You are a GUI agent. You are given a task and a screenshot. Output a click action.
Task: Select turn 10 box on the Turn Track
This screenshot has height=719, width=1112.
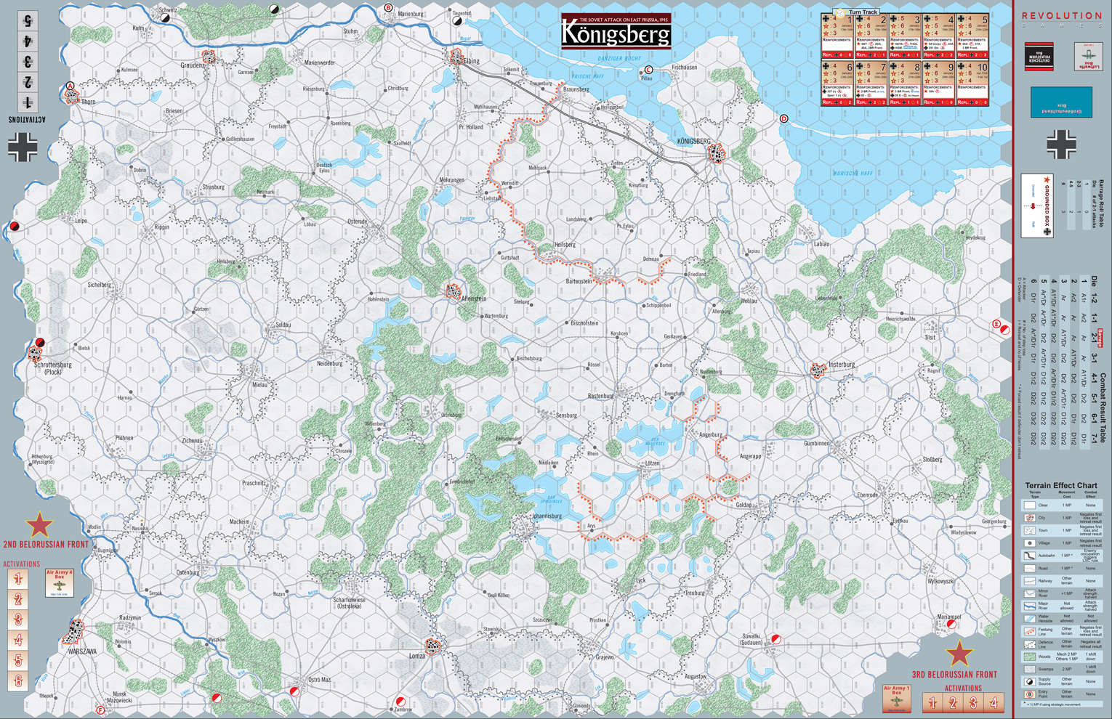(972, 84)
